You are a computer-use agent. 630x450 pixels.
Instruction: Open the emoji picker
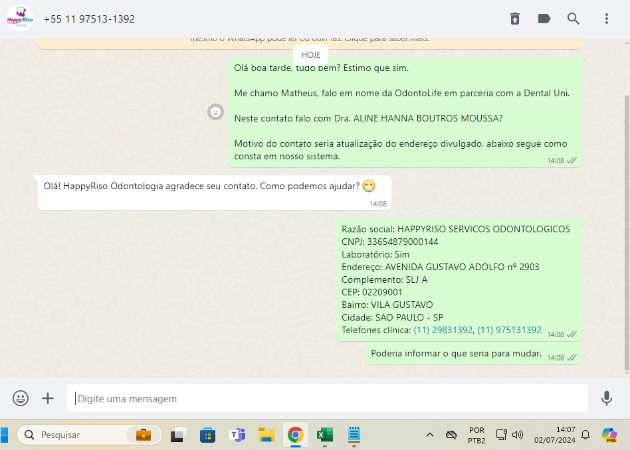(x=21, y=398)
